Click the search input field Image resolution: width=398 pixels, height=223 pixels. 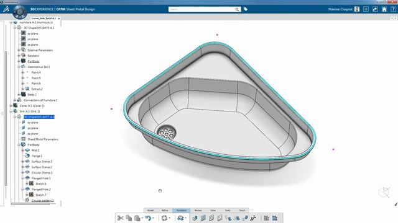pyautogui.click(x=201, y=9)
